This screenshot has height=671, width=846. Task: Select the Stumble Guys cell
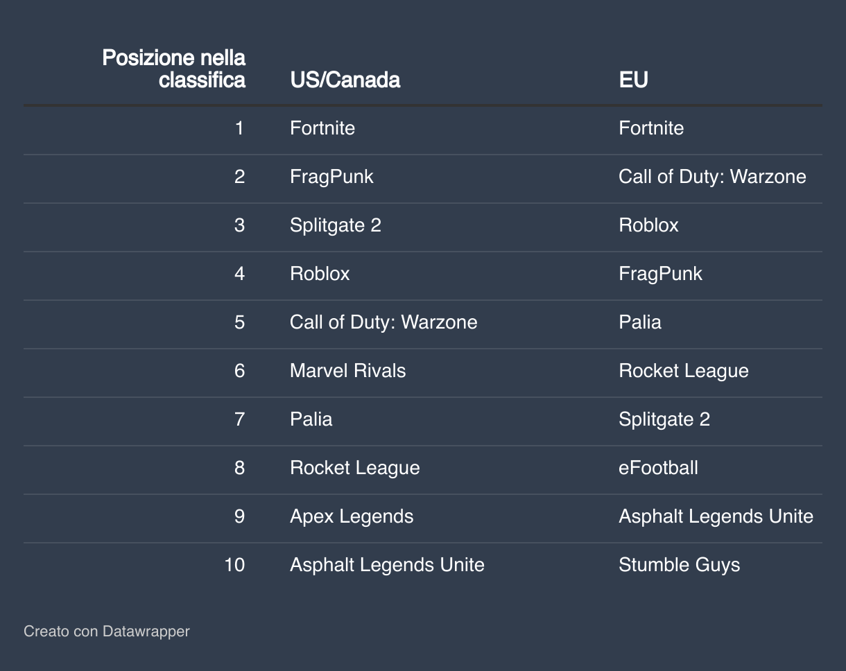pos(679,565)
